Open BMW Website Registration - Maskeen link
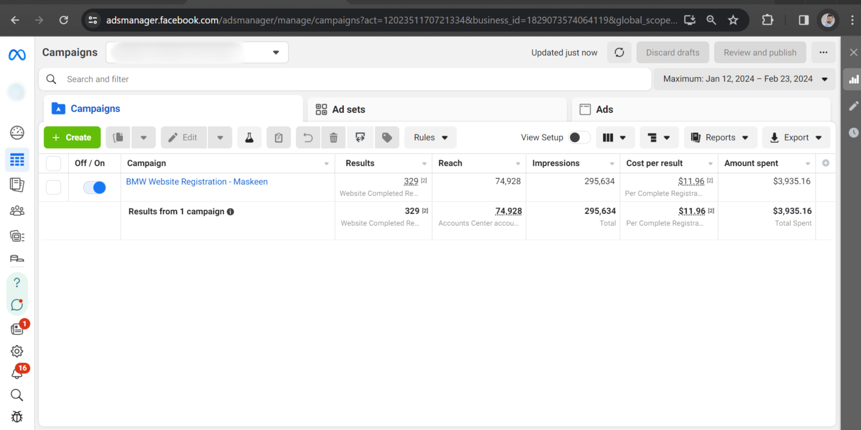 (197, 182)
